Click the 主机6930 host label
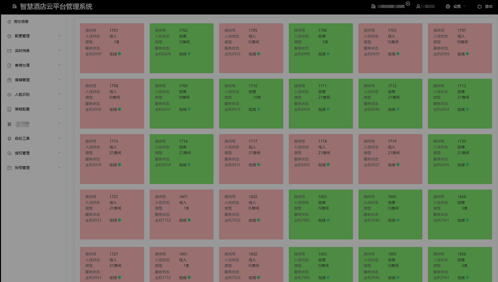This screenshot has width=498, height=282. click(x=93, y=54)
